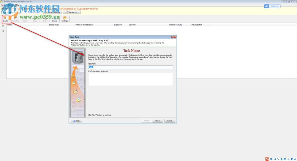
Task: Click the Created backups column header
Action: pyautogui.click(x=176, y=25)
